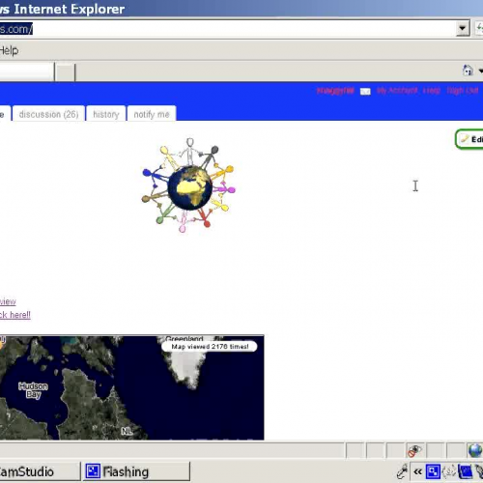Image resolution: width=483 pixels, height=483 pixels.
Task: Open the envelope mail icon in blue header
Action: 365,92
